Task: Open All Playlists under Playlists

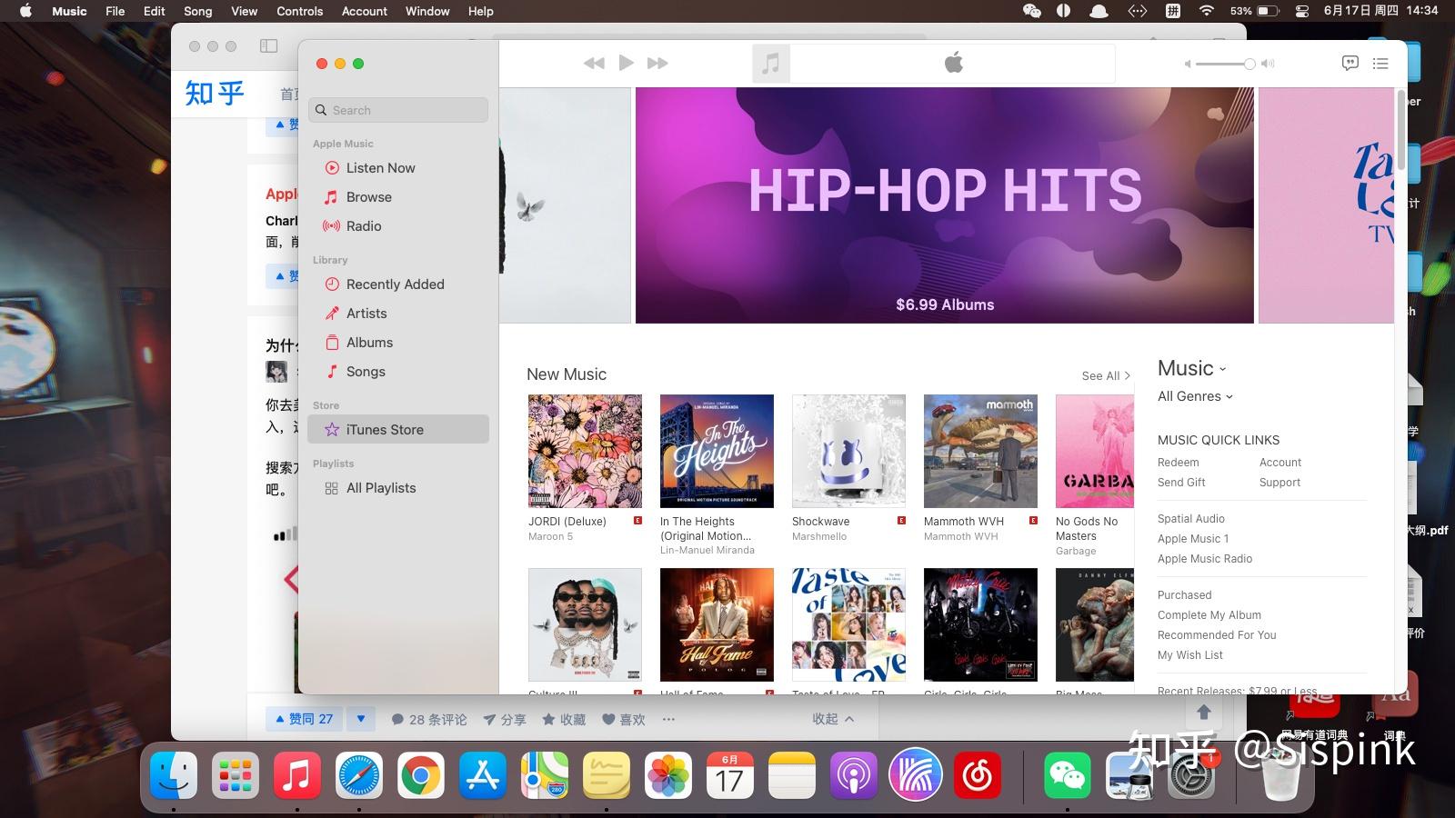Action: (380, 487)
